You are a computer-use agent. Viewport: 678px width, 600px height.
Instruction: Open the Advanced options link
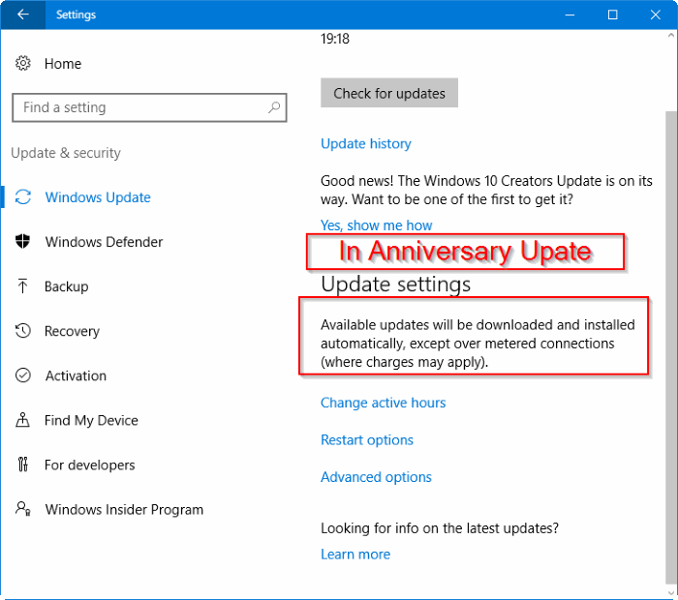click(x=376, y=477)
